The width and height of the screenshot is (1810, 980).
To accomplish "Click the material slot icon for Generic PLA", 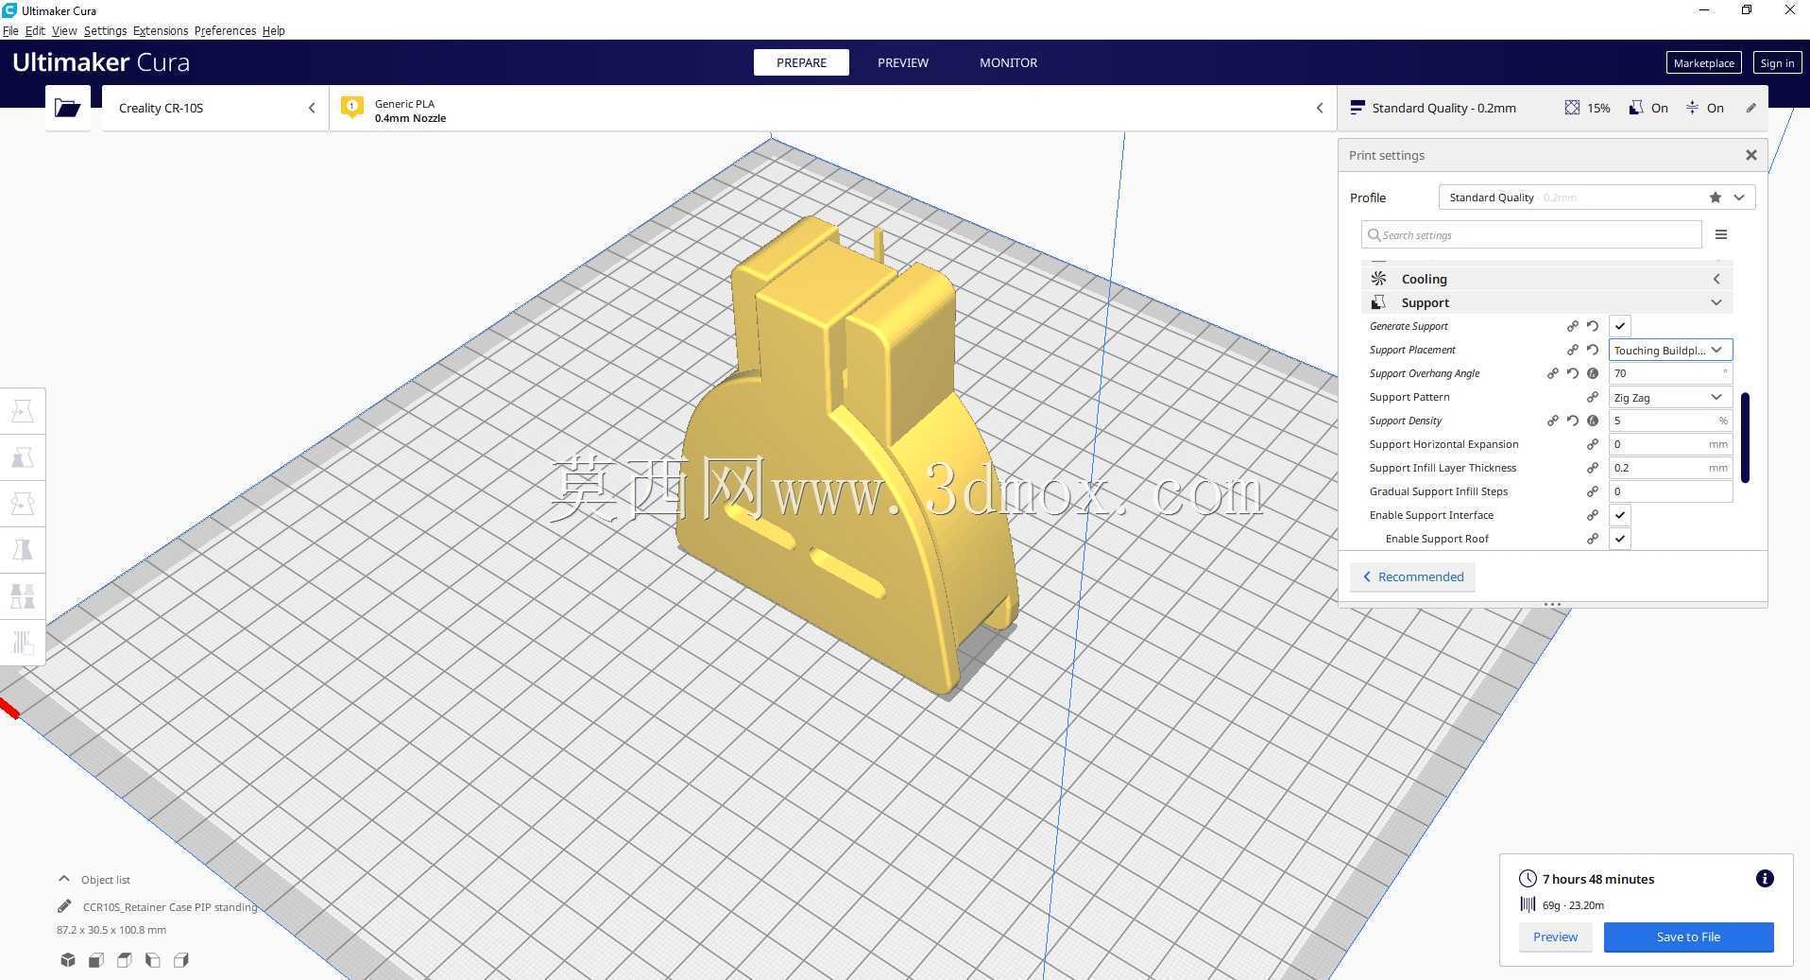I will (351, 108).
